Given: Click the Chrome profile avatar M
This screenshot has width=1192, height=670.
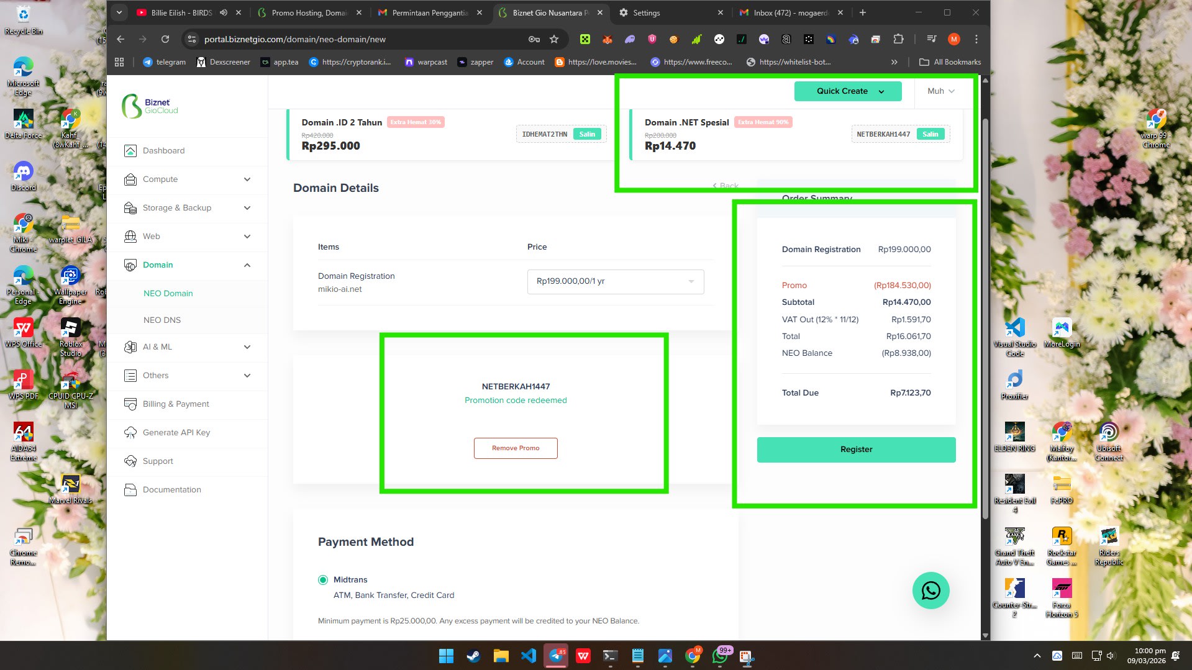Looking at the screenshot, I should (954, 39).
